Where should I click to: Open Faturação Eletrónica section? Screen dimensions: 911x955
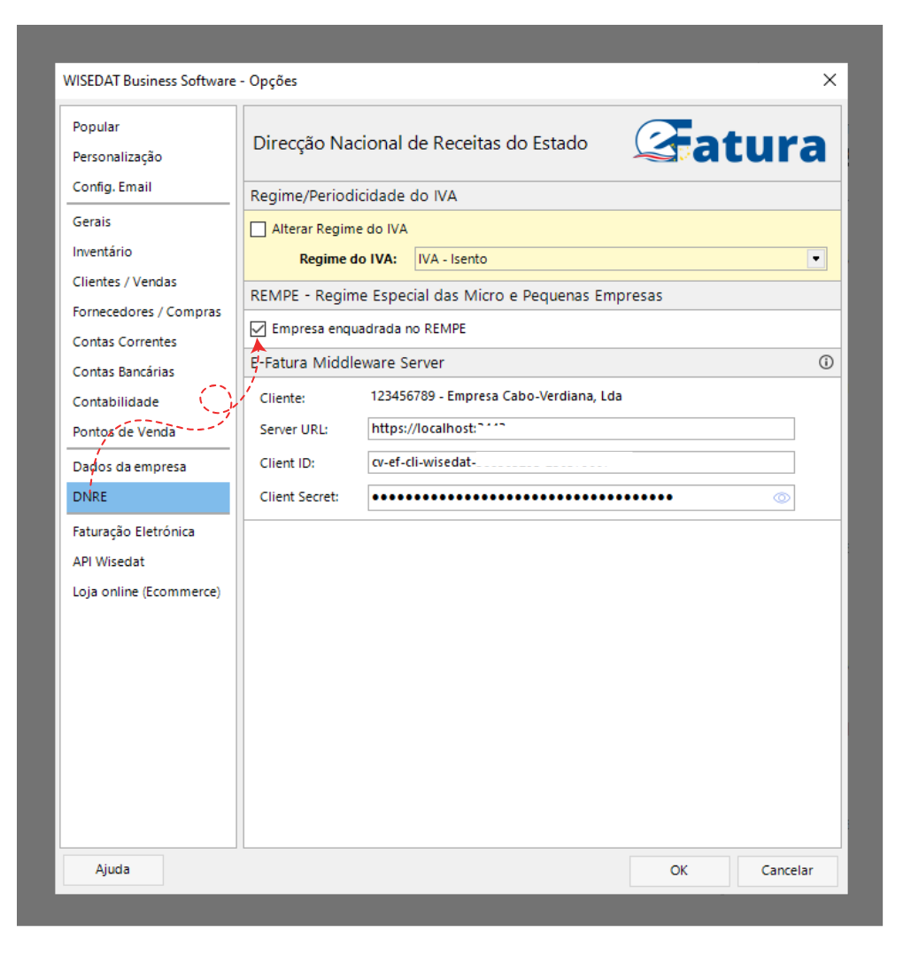(134, 532)
